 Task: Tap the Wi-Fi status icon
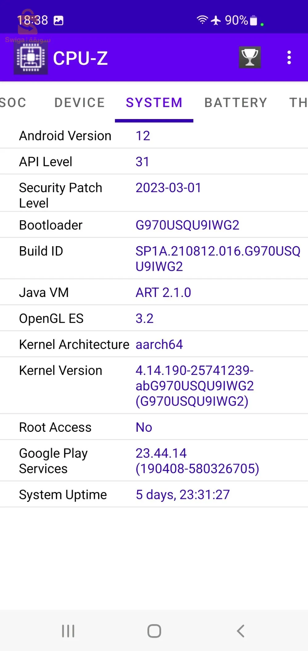pyautogui.click(x=202, y=20)
